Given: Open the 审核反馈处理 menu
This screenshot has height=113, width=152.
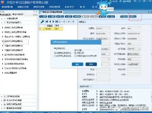Looking at the screenshot, I should tap(55, 7).
